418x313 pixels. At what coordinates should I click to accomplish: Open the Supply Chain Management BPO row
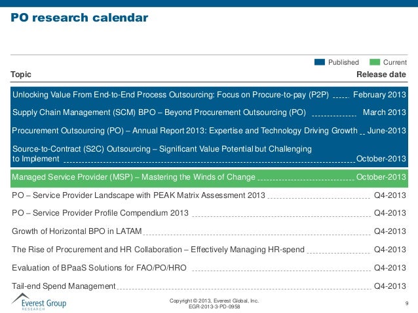tap(209, 112)
